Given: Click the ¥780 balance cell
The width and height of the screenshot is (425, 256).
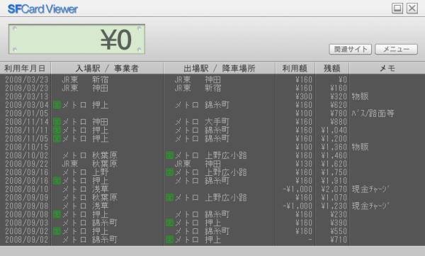Looking at the screenshot, I should (339, 113).
